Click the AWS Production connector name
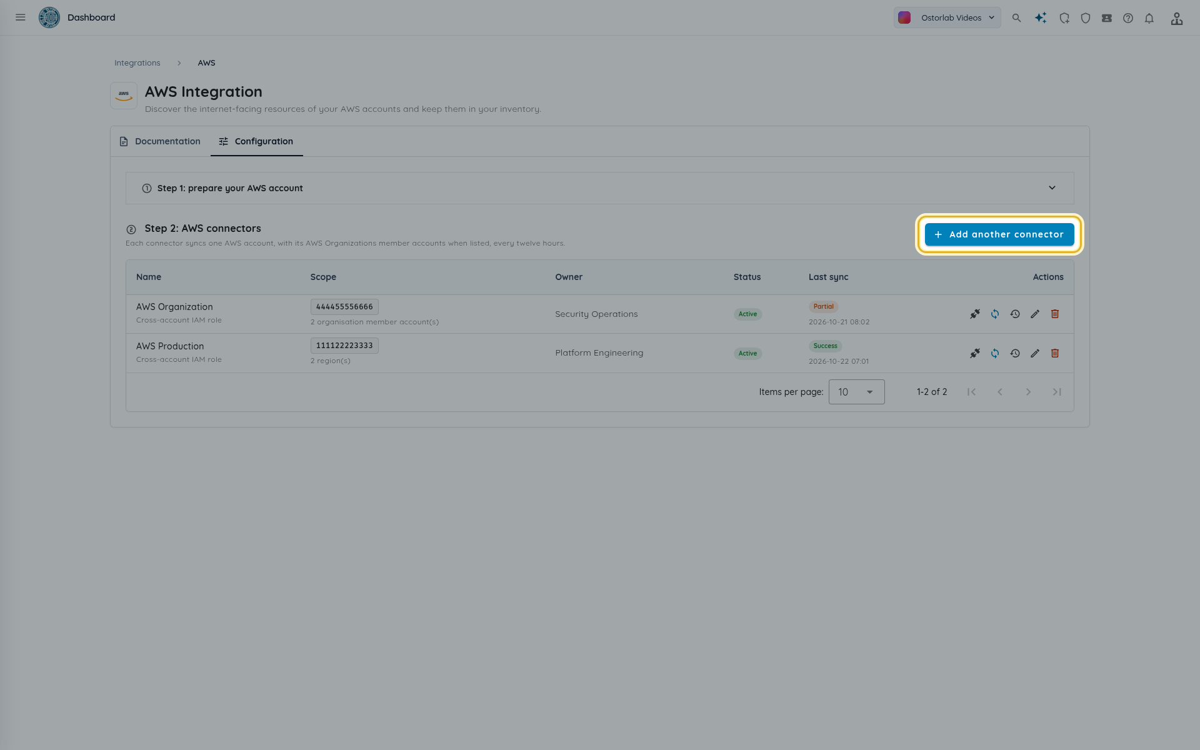This screenshot has height=750, width=1200. pos(170,346)
